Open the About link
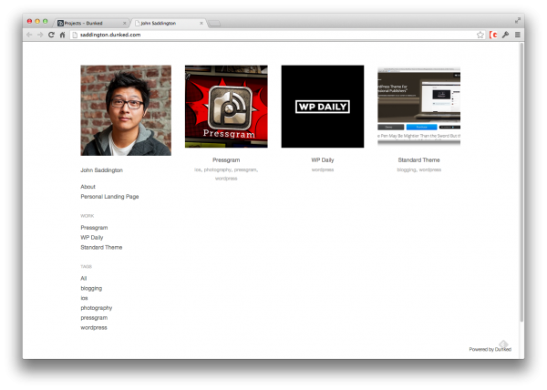 88,187
